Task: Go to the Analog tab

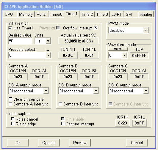Action: (x=146, y=14)
